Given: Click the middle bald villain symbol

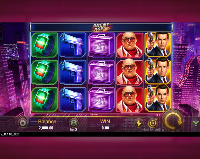Looking at the screenshot, I should point(129,72).
